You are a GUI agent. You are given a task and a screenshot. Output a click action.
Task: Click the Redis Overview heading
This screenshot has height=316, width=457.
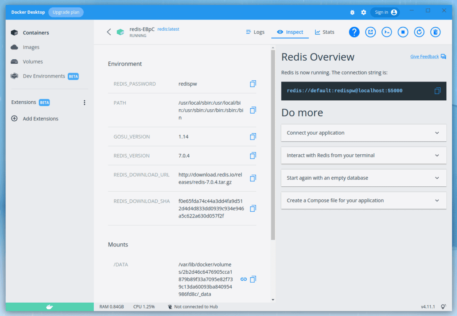pos(318,57)
